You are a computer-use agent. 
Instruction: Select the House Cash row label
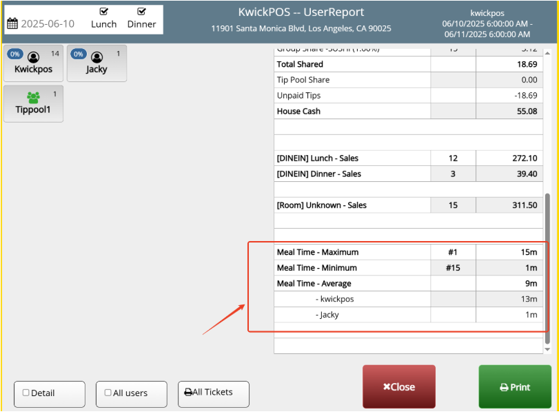click(298, 111)
